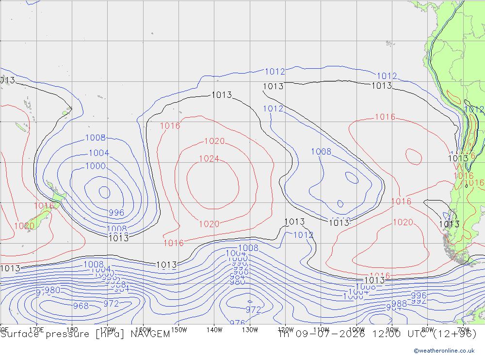Image resolution: width=485 pixels, height=355 pixels.
Task: Click the 968 isobar label near bottom left
Action: coord(81,306)
